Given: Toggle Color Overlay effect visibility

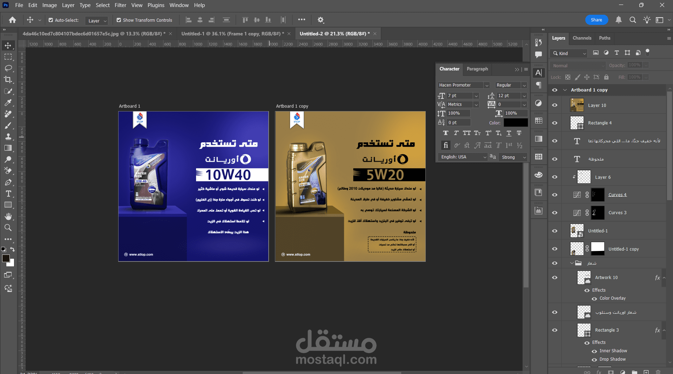Looking at the screenshot, I should pyautogui.click(x=594, y=299).
